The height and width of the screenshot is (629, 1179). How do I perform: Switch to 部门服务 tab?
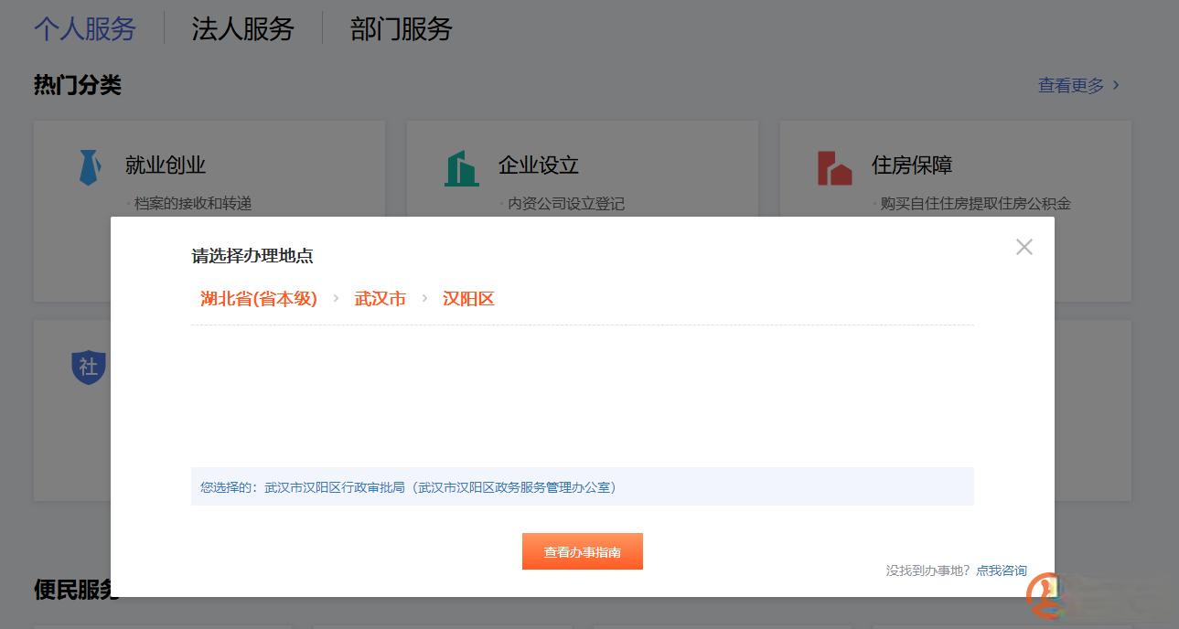click(402, 28)
